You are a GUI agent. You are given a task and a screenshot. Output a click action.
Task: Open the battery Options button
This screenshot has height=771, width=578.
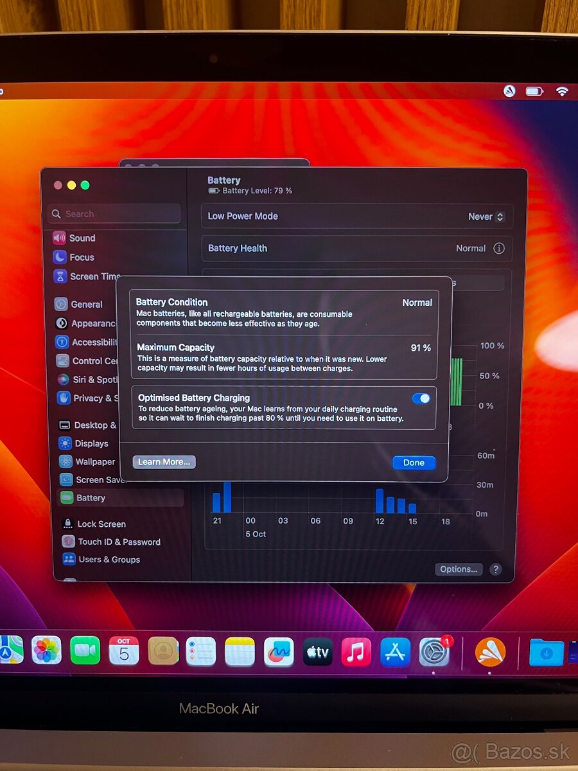click(x=459, y=569)
